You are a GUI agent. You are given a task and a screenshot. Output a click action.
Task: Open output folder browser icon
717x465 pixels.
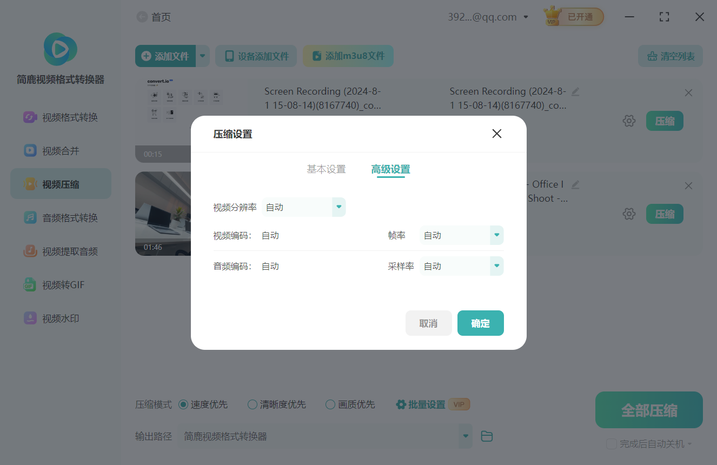pos(486,436)
